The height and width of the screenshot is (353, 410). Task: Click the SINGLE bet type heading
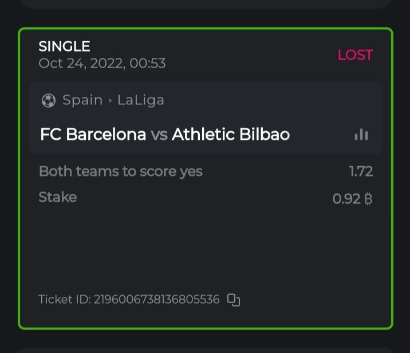pos(64,46)
